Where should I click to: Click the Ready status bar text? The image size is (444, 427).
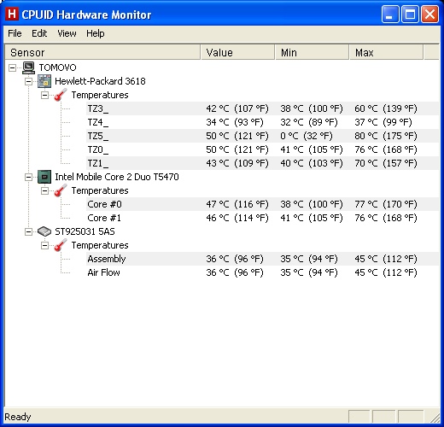point(18,417)
